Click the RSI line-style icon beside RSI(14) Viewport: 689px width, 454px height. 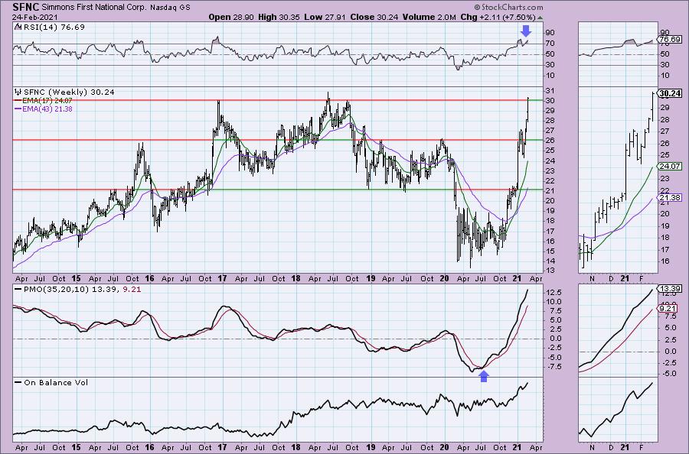(x=18, y=27)
